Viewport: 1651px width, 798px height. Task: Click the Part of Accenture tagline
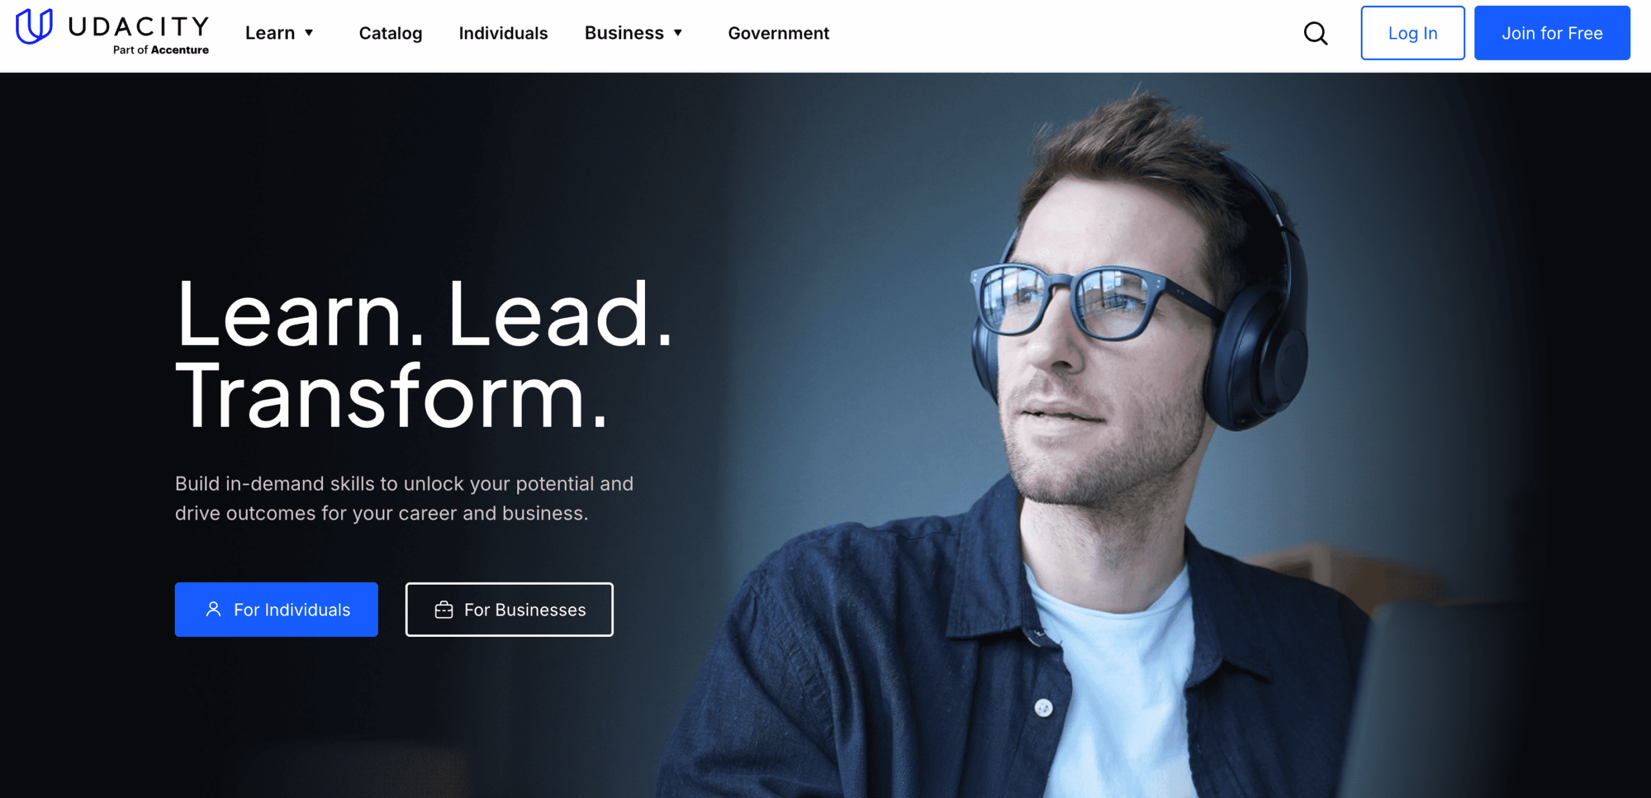coord(161,50)
